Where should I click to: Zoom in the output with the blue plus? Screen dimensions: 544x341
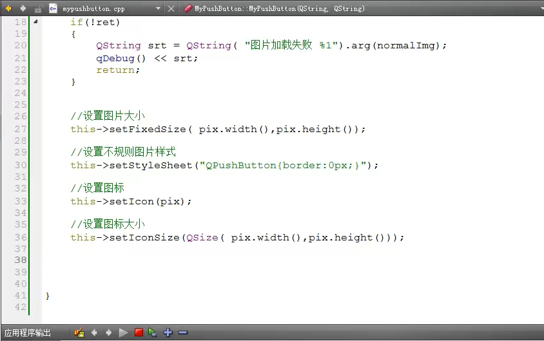tap(168, 333)
